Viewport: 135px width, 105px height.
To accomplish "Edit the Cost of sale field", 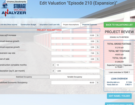I will point(73,59).
